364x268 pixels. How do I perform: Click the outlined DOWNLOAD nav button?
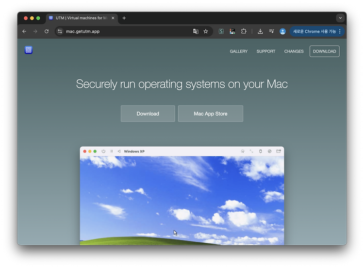coord(325,51)
